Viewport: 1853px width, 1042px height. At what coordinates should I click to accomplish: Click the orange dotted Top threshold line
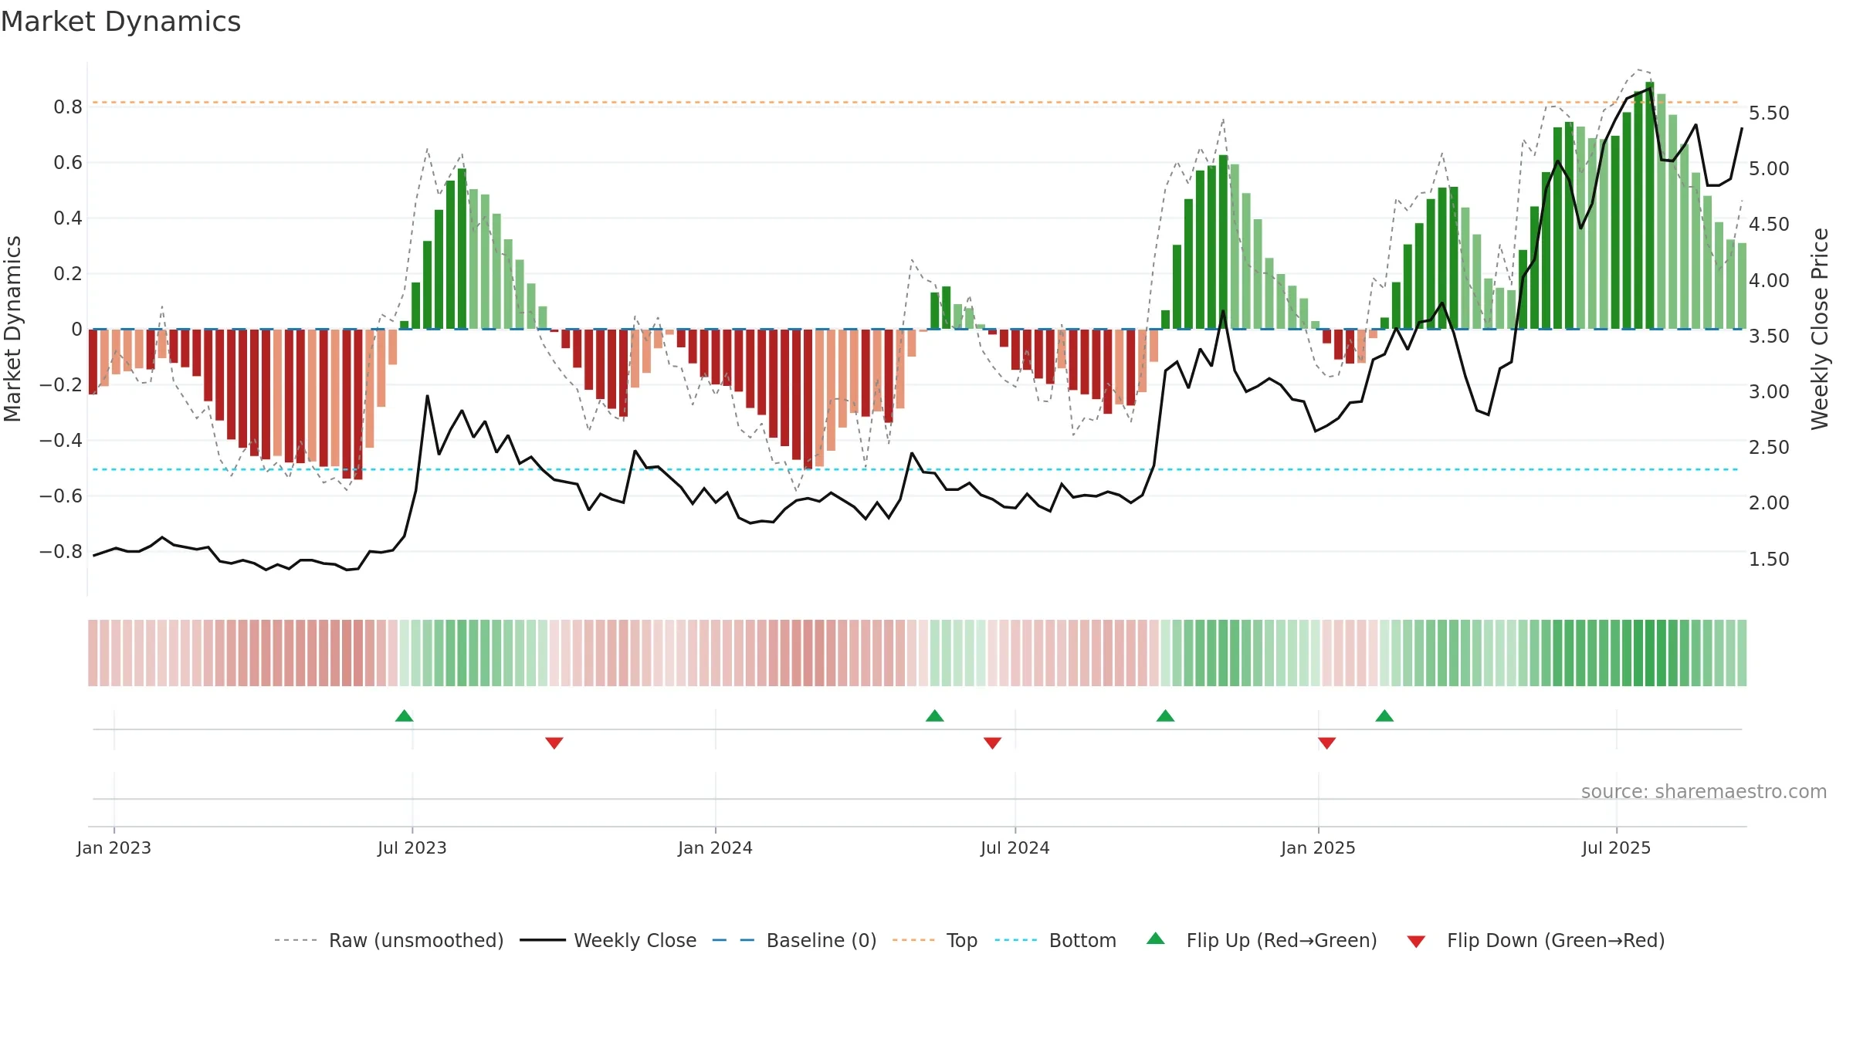pyautogui.click(x=915, y=102)
